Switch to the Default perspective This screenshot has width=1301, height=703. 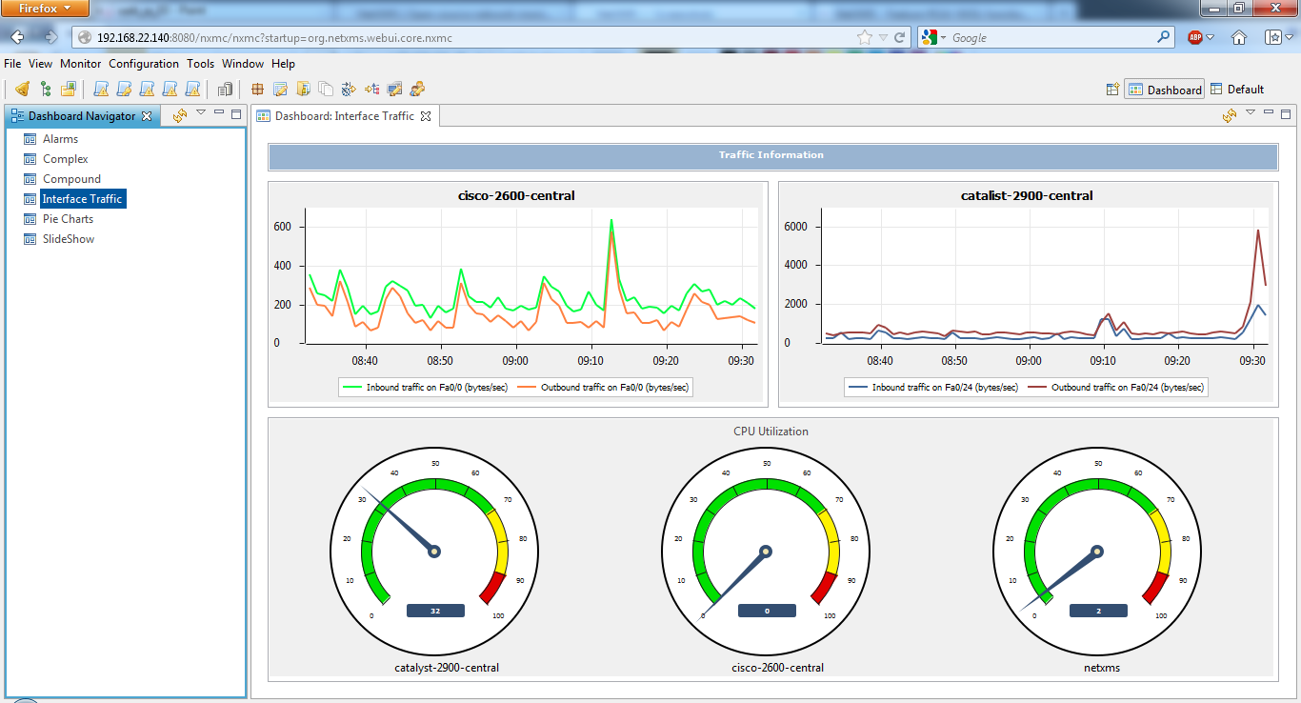(1237, 90)
